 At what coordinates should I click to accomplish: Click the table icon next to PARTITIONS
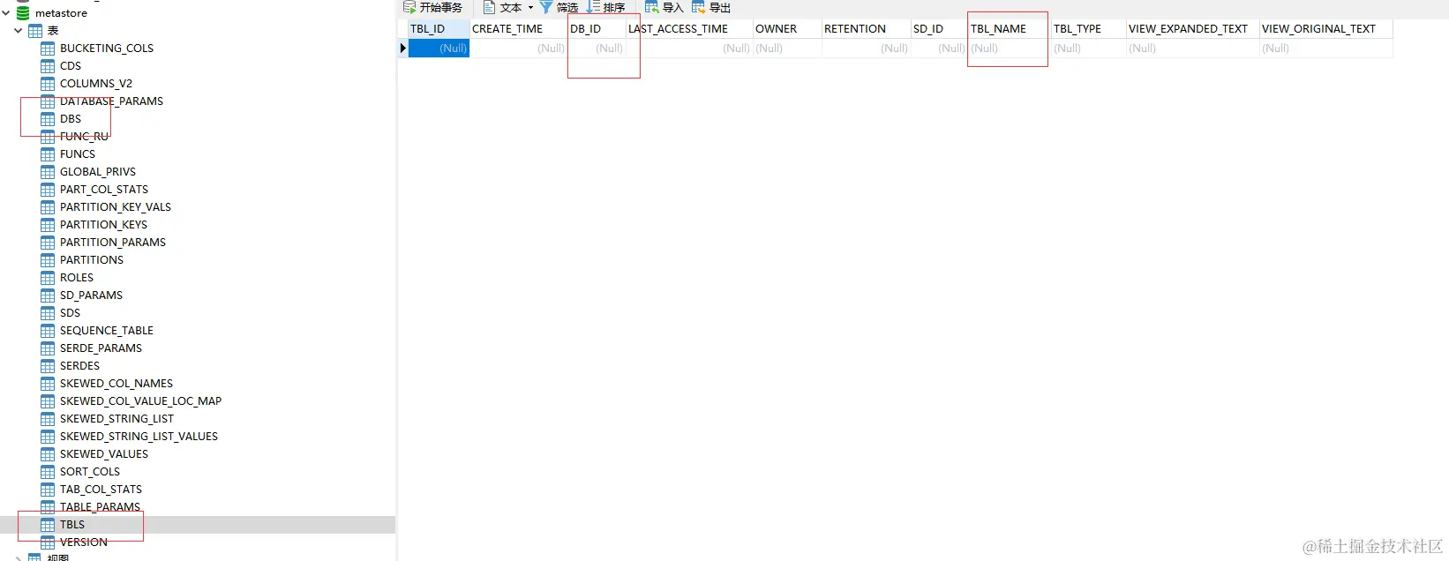click(48, 260)
